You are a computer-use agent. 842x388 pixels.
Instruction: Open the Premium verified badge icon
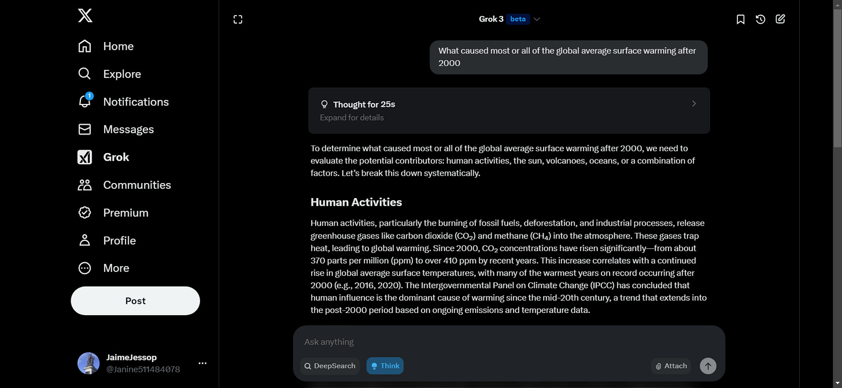coord(84,212)
